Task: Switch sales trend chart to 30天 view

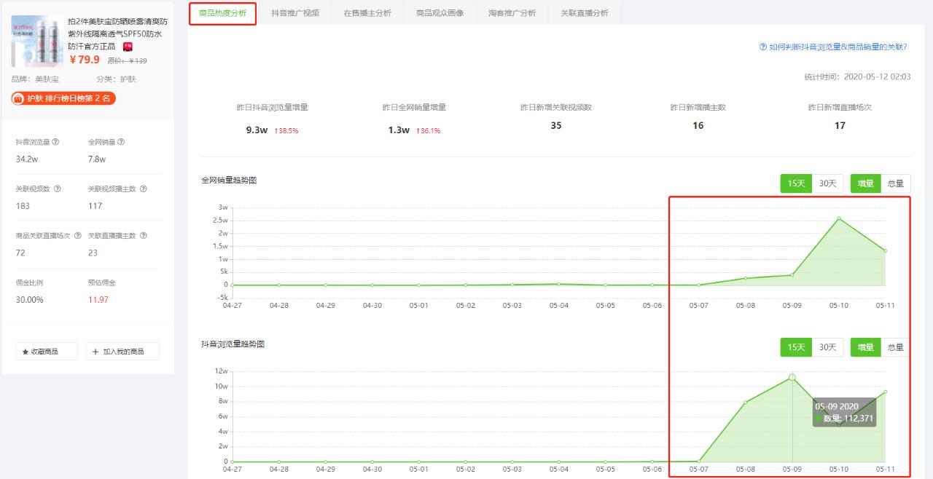Action: (827, 183)
